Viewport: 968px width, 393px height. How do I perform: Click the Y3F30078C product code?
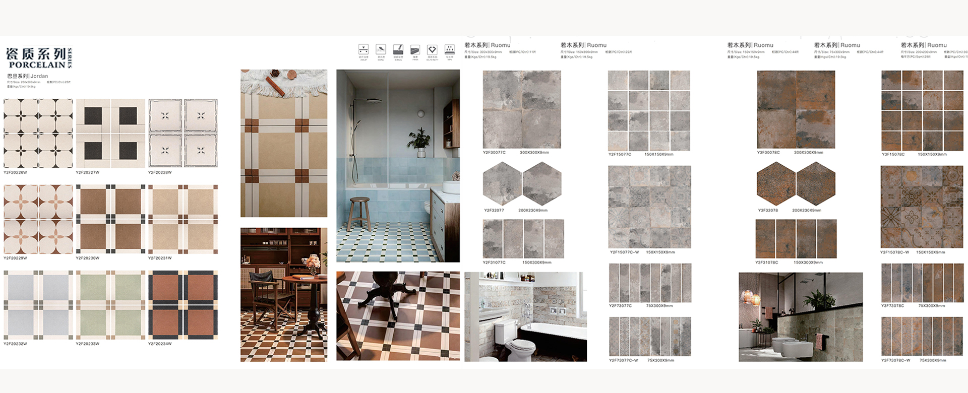click(768, 152)
